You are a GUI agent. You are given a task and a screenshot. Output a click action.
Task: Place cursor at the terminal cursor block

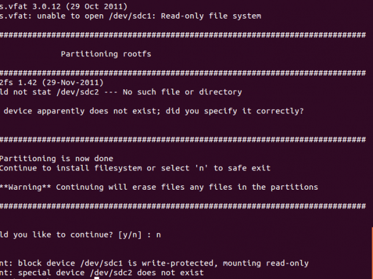point(96,277)
